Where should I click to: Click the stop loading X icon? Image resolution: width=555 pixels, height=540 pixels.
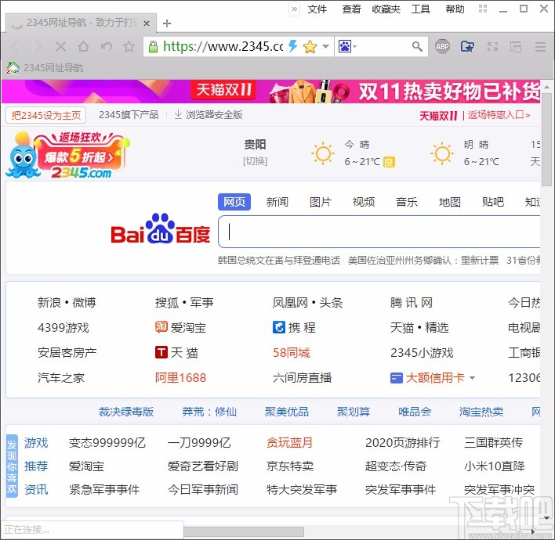coord(60,46)
